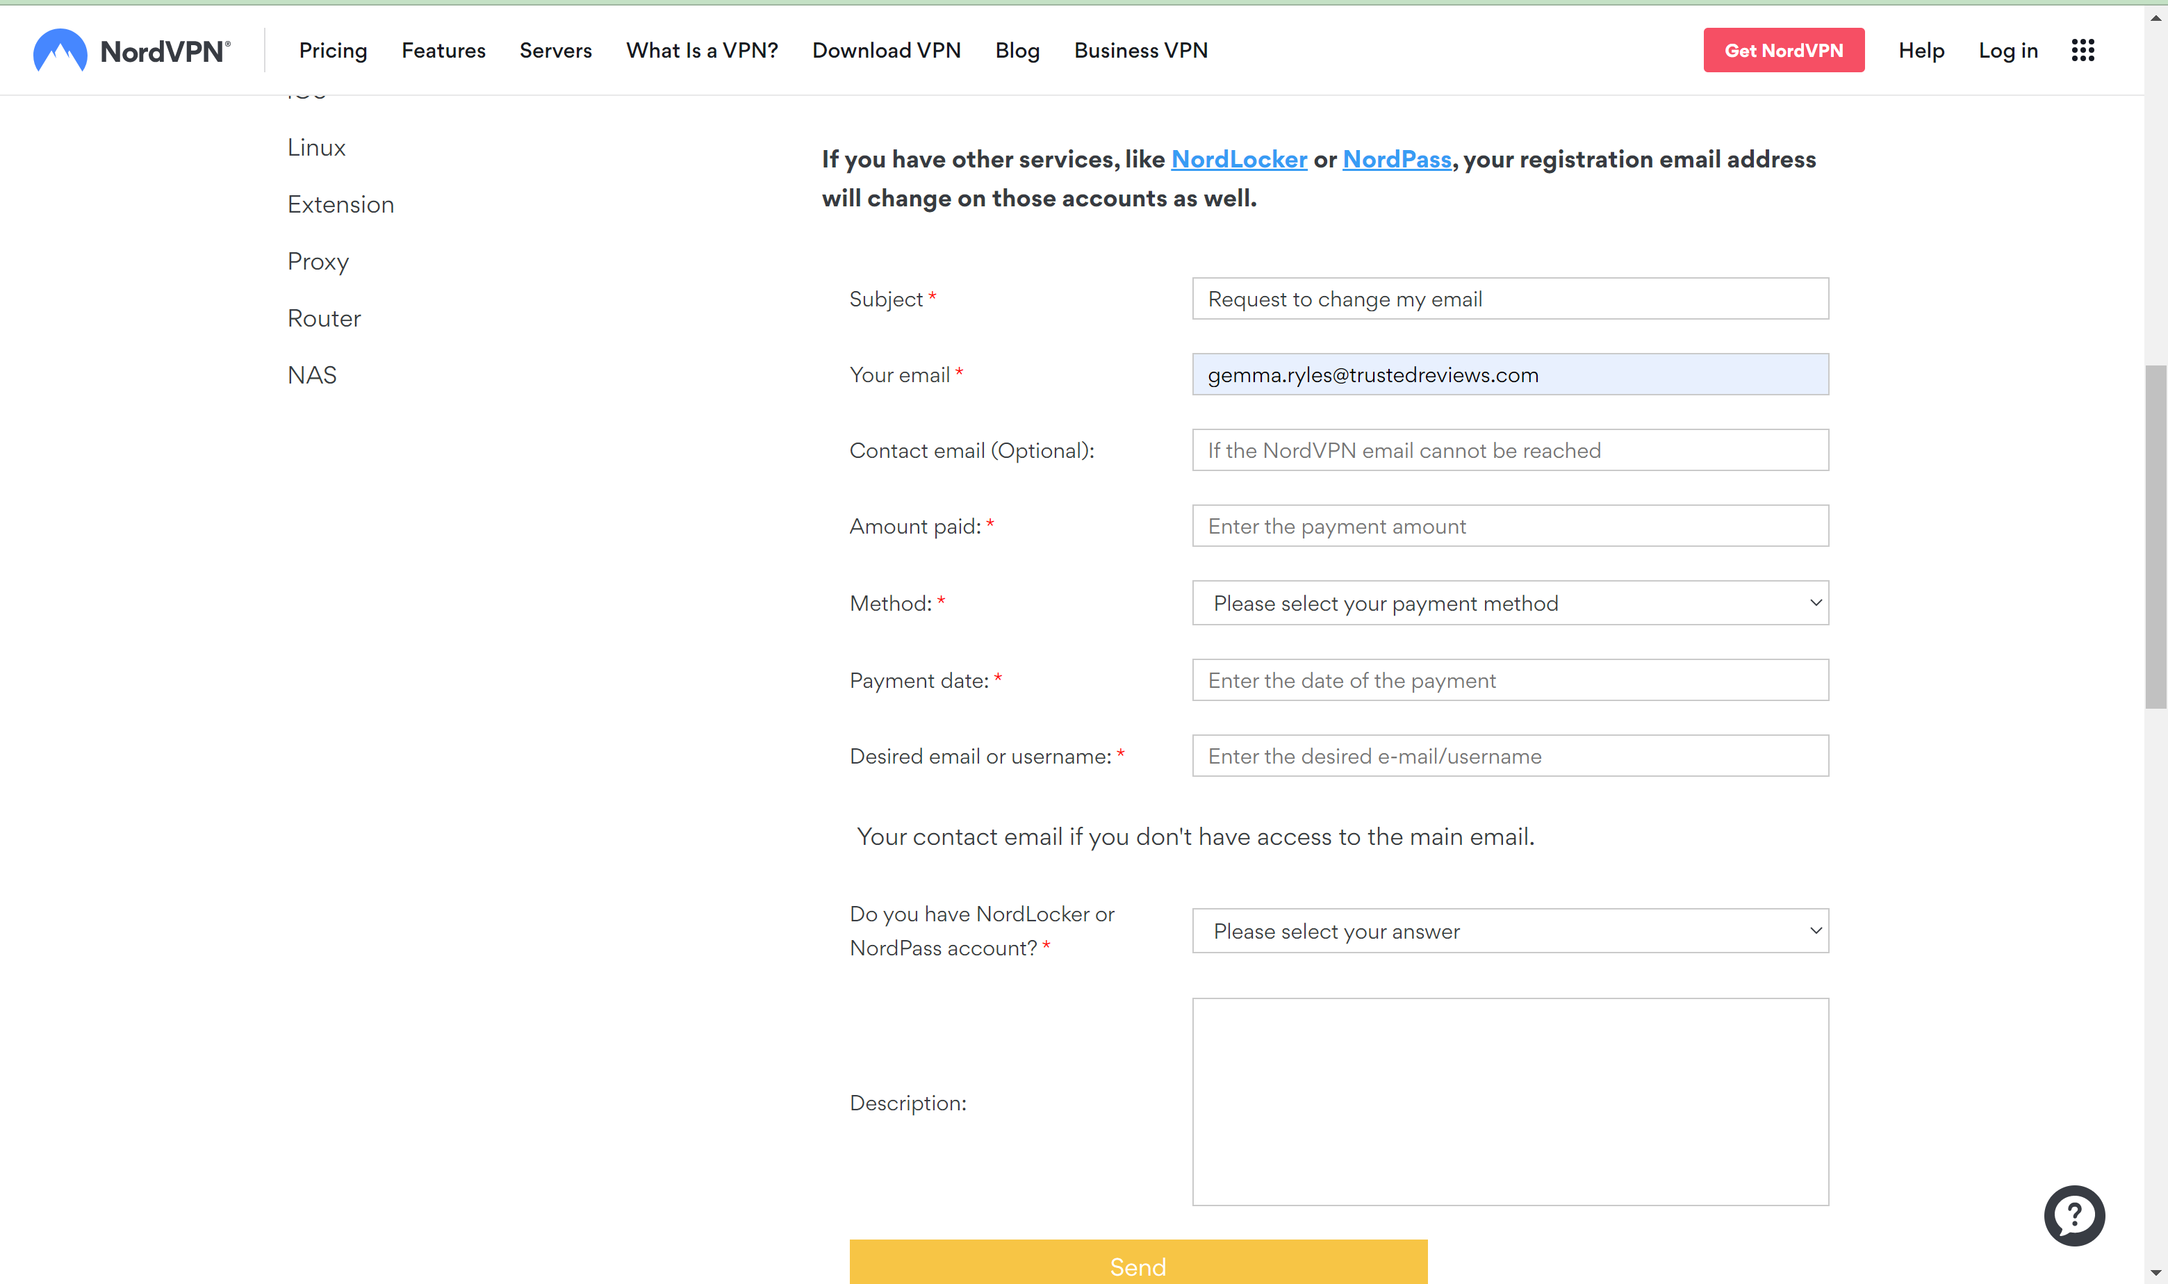Click Log in
Viewport: 2168px width, 1284px height.
pos(2007,50)
